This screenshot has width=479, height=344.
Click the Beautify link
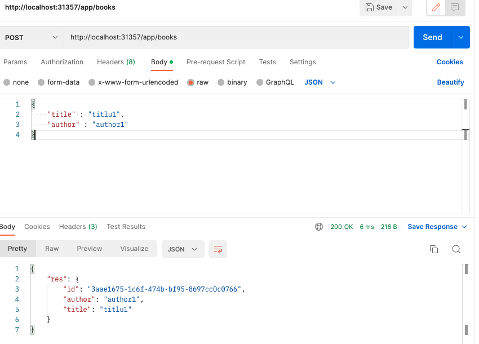(450, 82)
